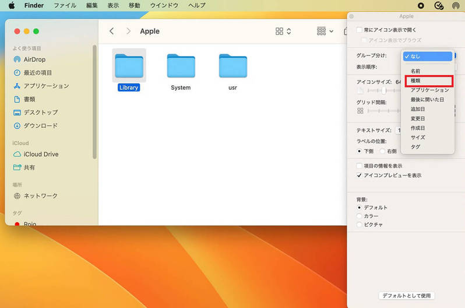Choose 追加日 in the grouping dropdown
Screen dimensions: 465x308
coord(428,109)
